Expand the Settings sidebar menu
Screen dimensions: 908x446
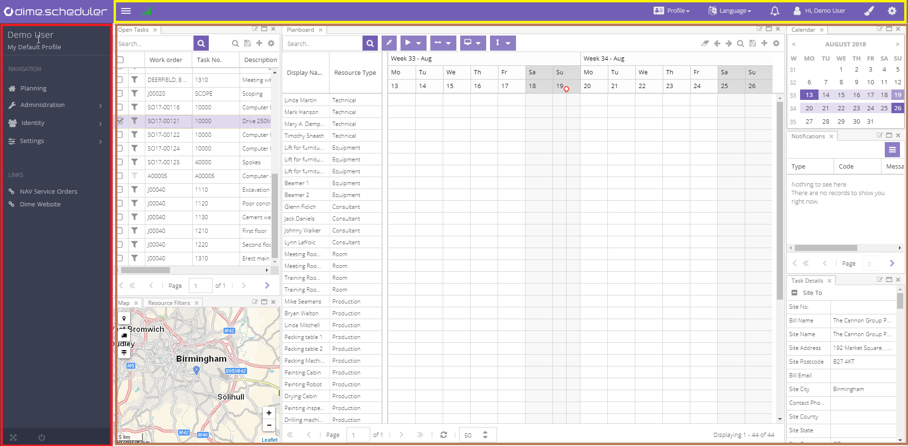55,141
